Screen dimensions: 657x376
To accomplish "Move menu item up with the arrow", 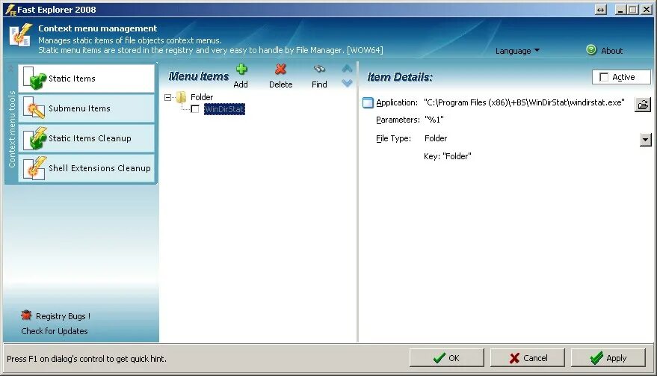I will [347, 69].
